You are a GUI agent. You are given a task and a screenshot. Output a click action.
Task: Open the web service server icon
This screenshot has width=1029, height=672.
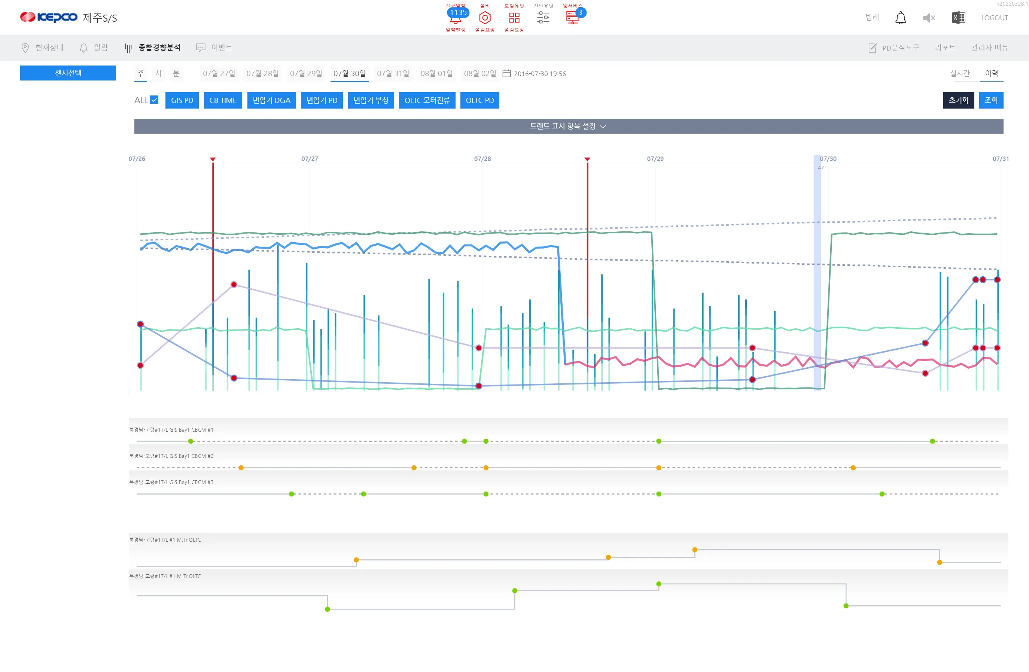(573, 18)
